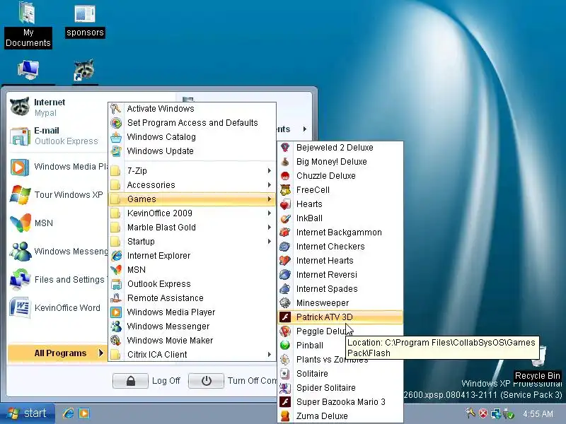Image resolution: width=566 pixels, height=424 pixels.
Task: Open Files and Settings Transfer Wizard
Action: [x=57, y=279]
